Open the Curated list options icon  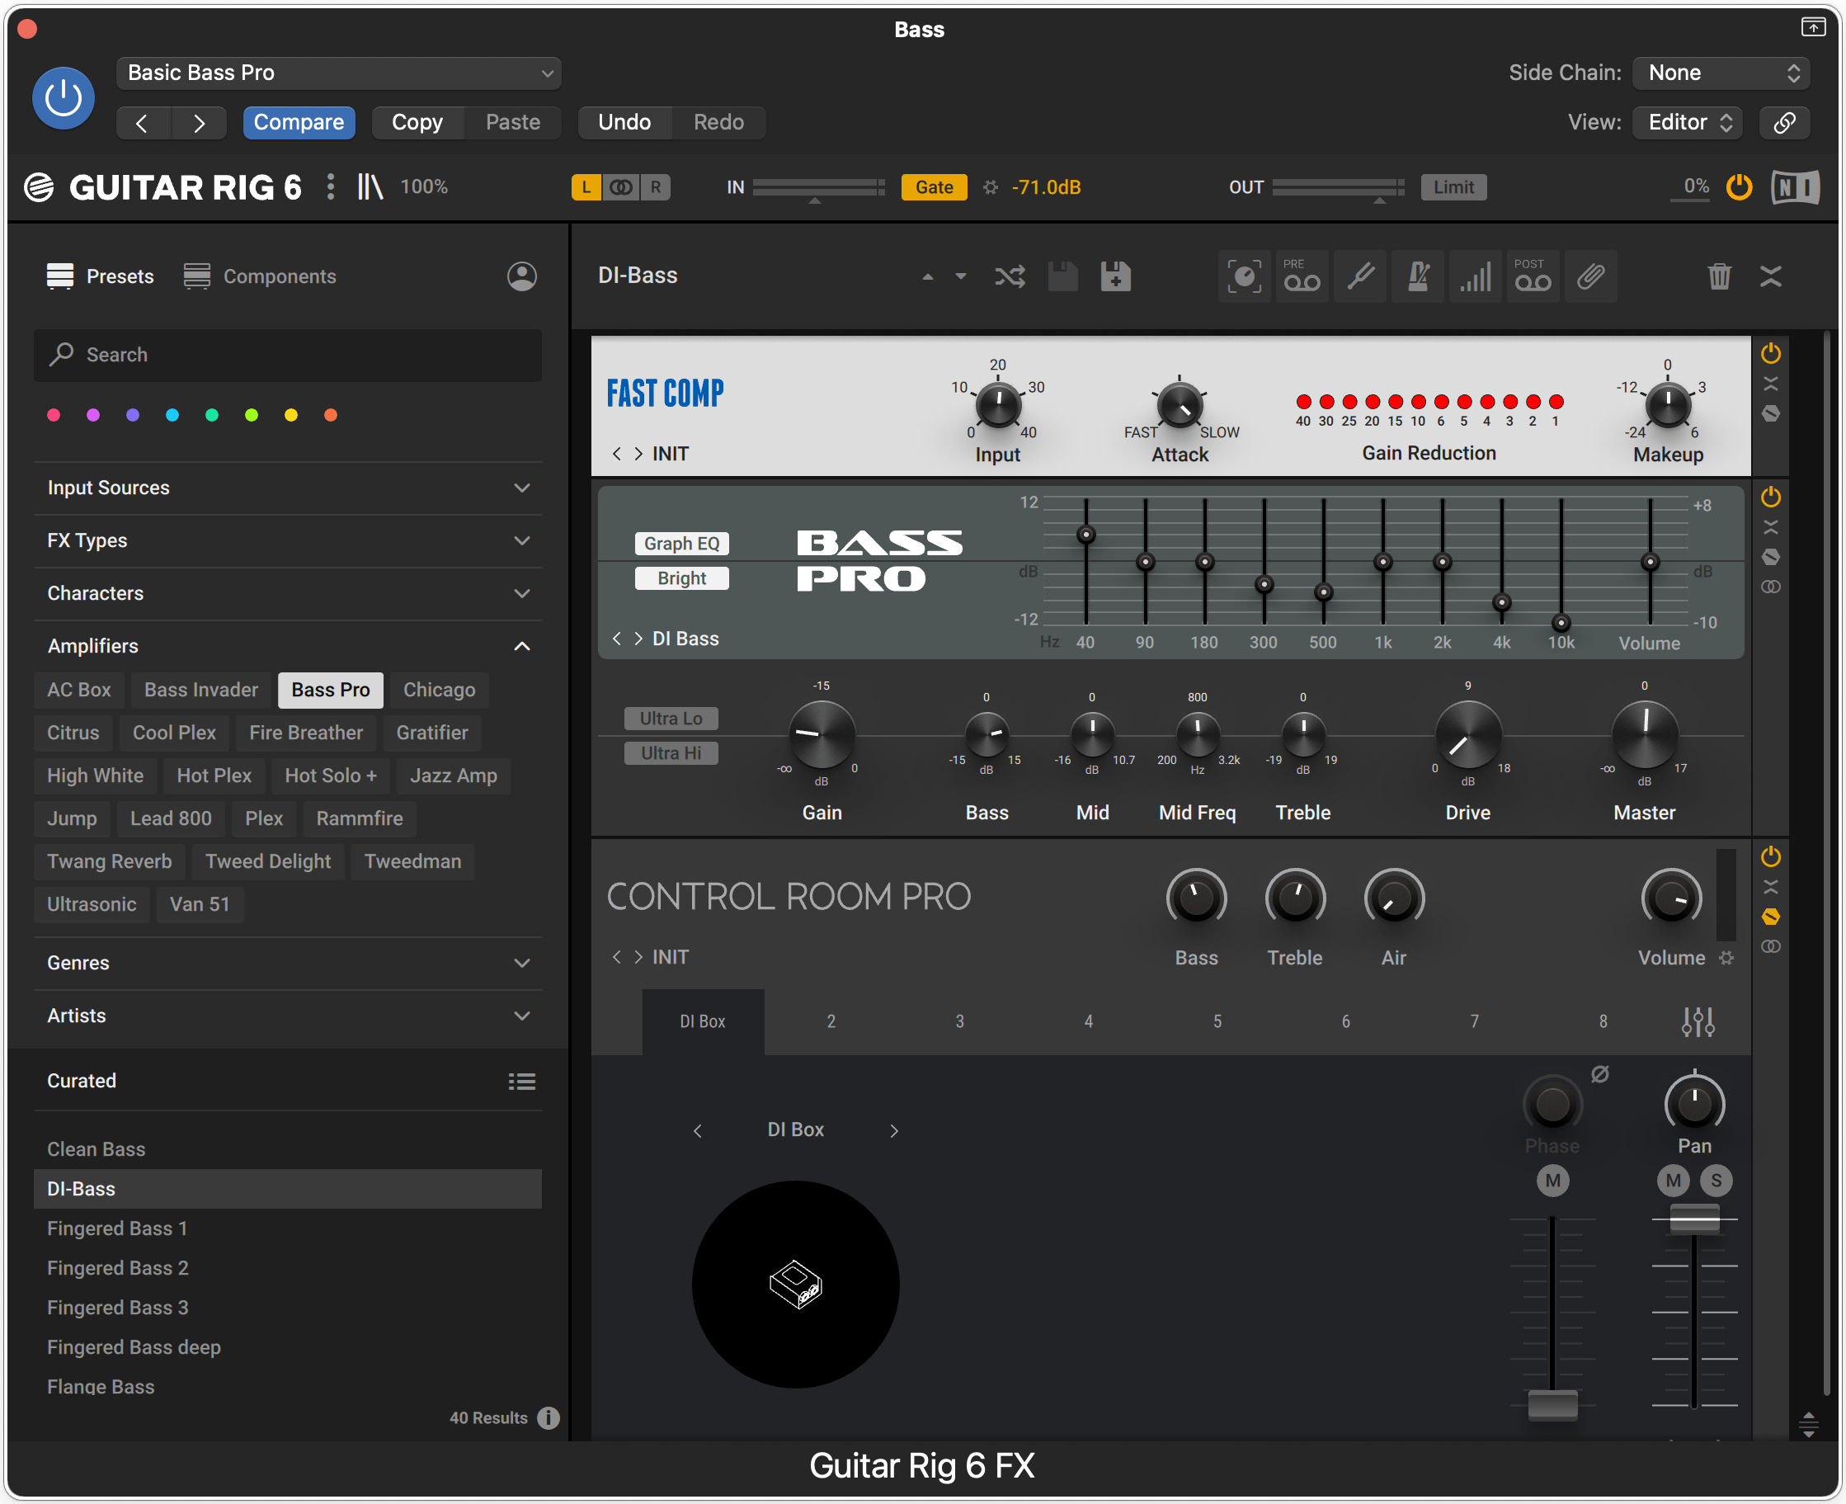(521, 1082)
